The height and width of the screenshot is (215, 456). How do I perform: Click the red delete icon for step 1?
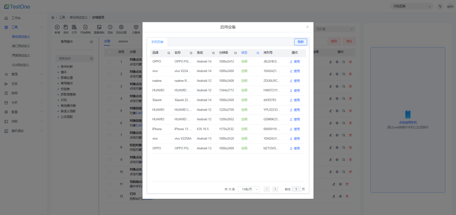pyautogui.click(x=350, y=62)
